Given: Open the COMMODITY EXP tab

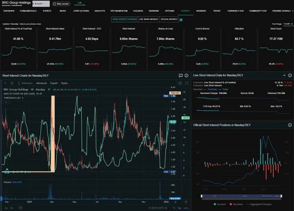Looking at the screenshot, I should (x=258, y=11).
